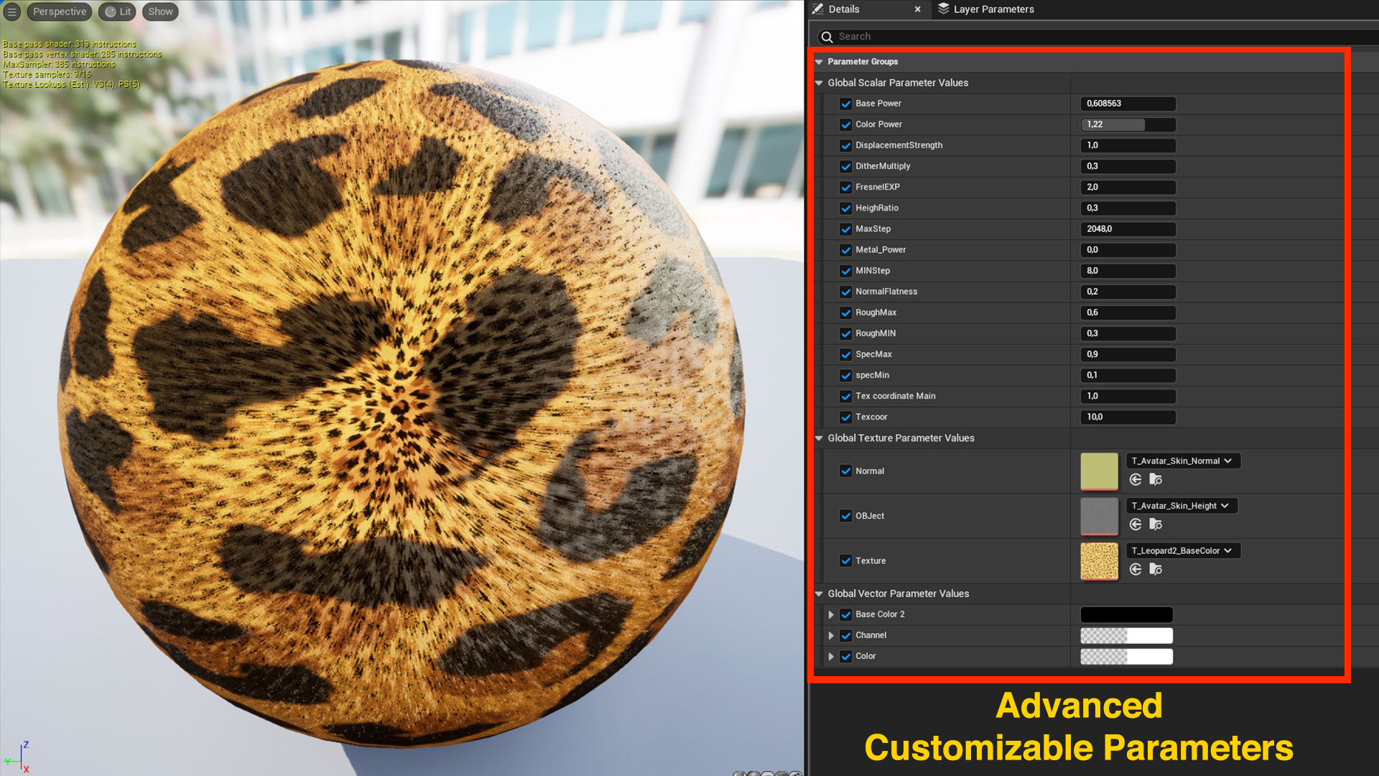Viewport: 1379px width, 776px height.
Task: Close the Details tab
Action: point(917,9)
